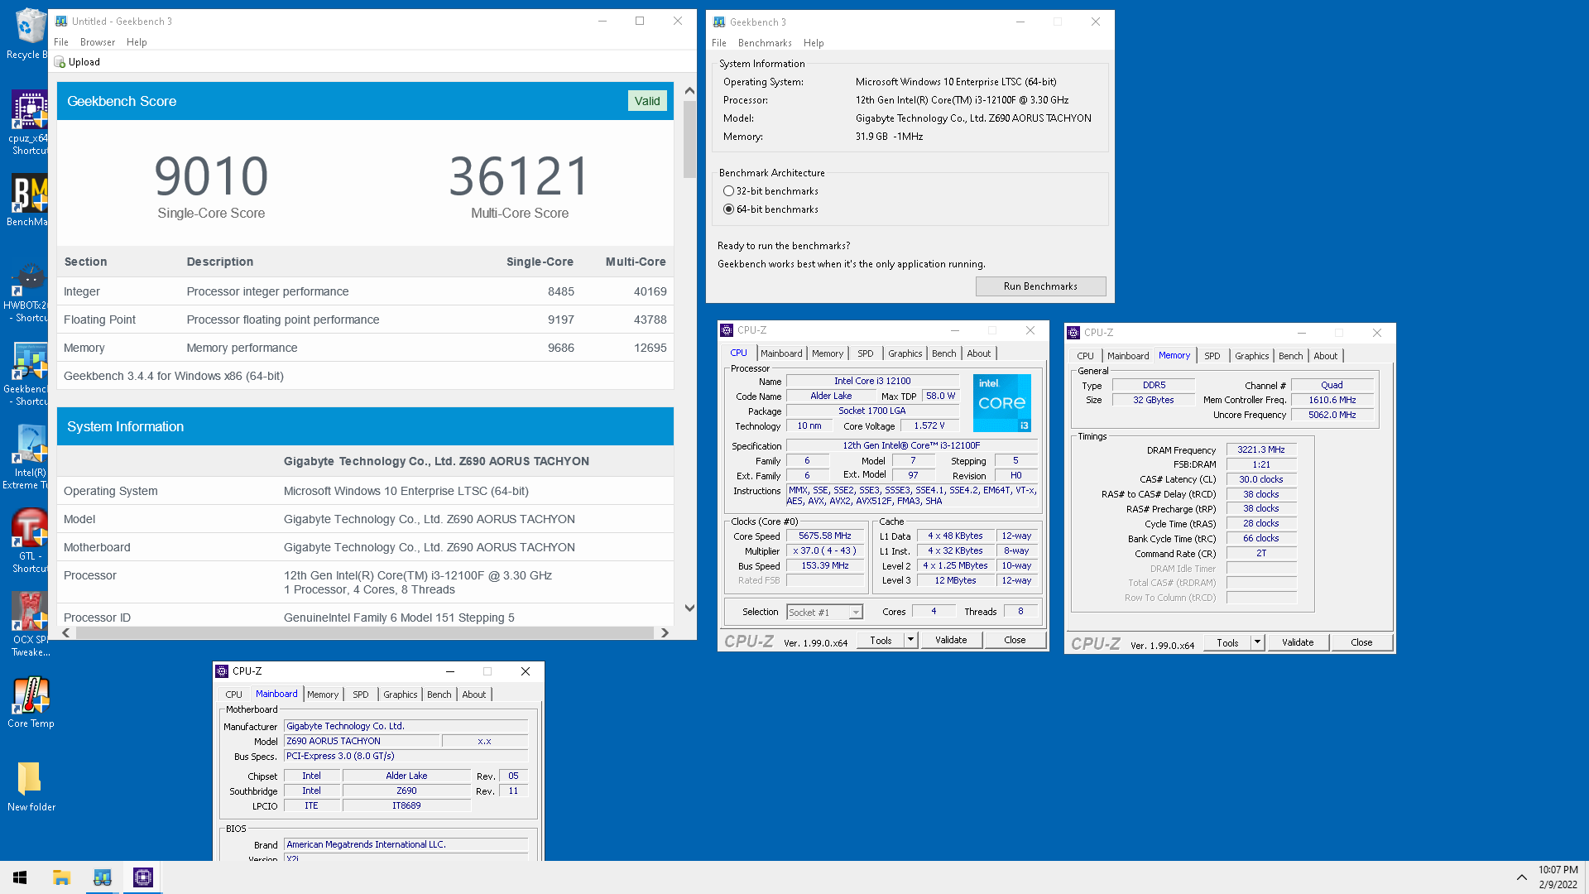Click the Untitled Geekbench 3 title icon
Image resolution: width=1589 pixels, height=894 pixels.
[61, 22]
